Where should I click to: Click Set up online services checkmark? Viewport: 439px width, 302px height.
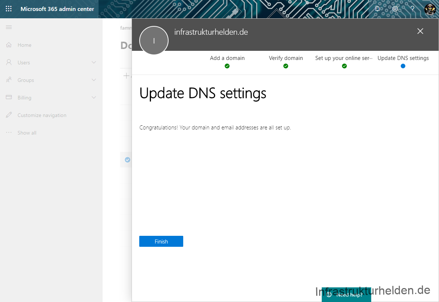tap(344, 66)
